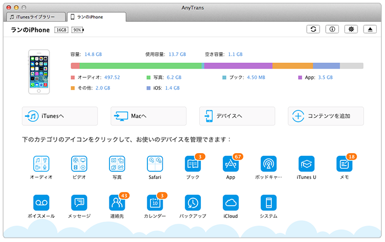Open the メモ notes category

click(x=344, y=164)
